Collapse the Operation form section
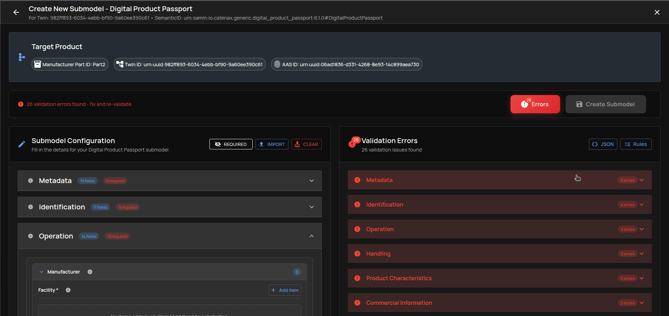This screenshot has width=669, height=316. tap(311, 236)
